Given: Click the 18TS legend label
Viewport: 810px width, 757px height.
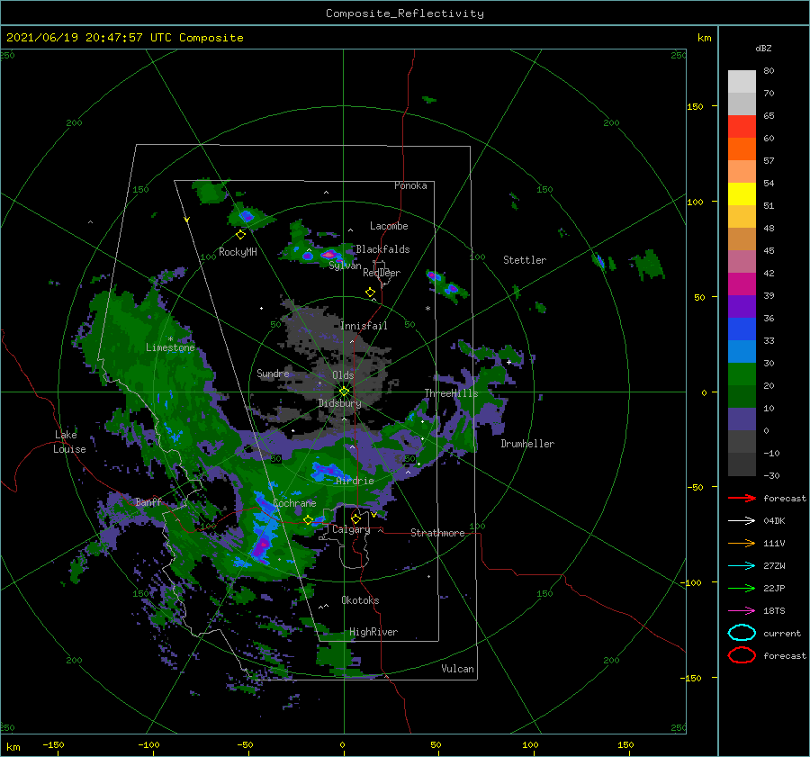Looking at the screenshot, I should click(774, 611).
